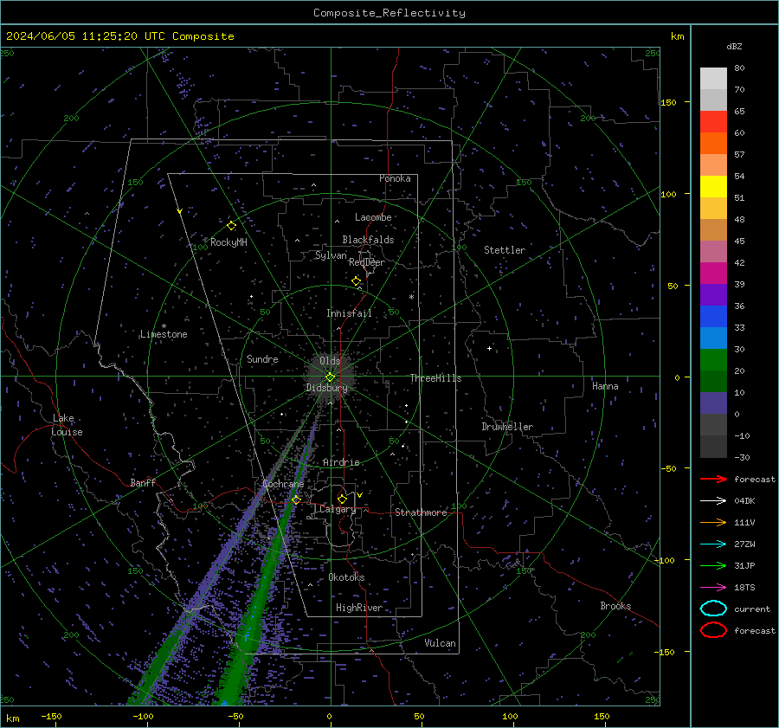Click the Blackfalds city label
The image size is (779, 728).
point(368,240)
